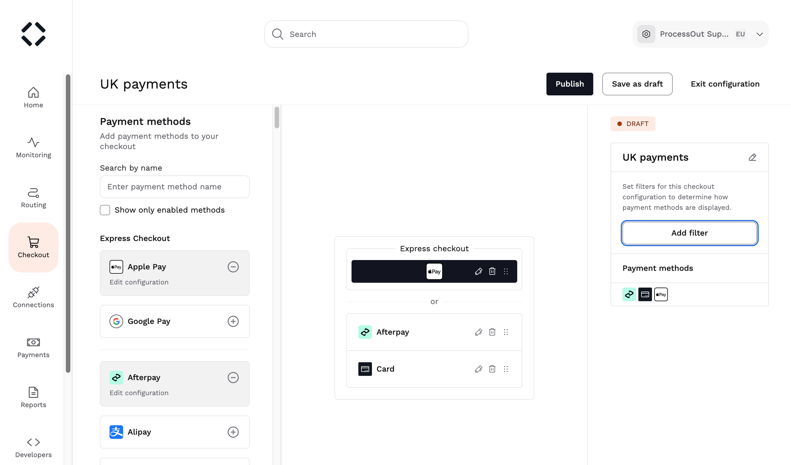Screen dimensions: 791x465
Task: Click the Publish button
Action: [x=570, y=83]
